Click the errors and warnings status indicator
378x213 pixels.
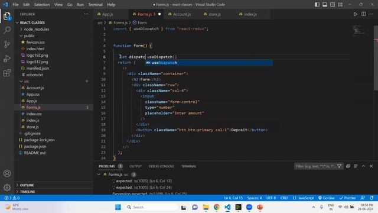pyautogui.click(x=12, y=198)
